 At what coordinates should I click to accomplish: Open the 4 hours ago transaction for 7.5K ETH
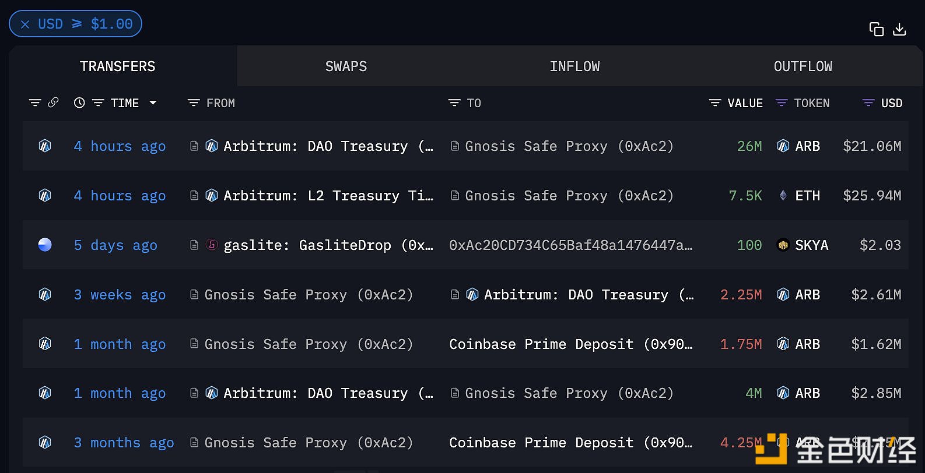(x=120, y=196)
